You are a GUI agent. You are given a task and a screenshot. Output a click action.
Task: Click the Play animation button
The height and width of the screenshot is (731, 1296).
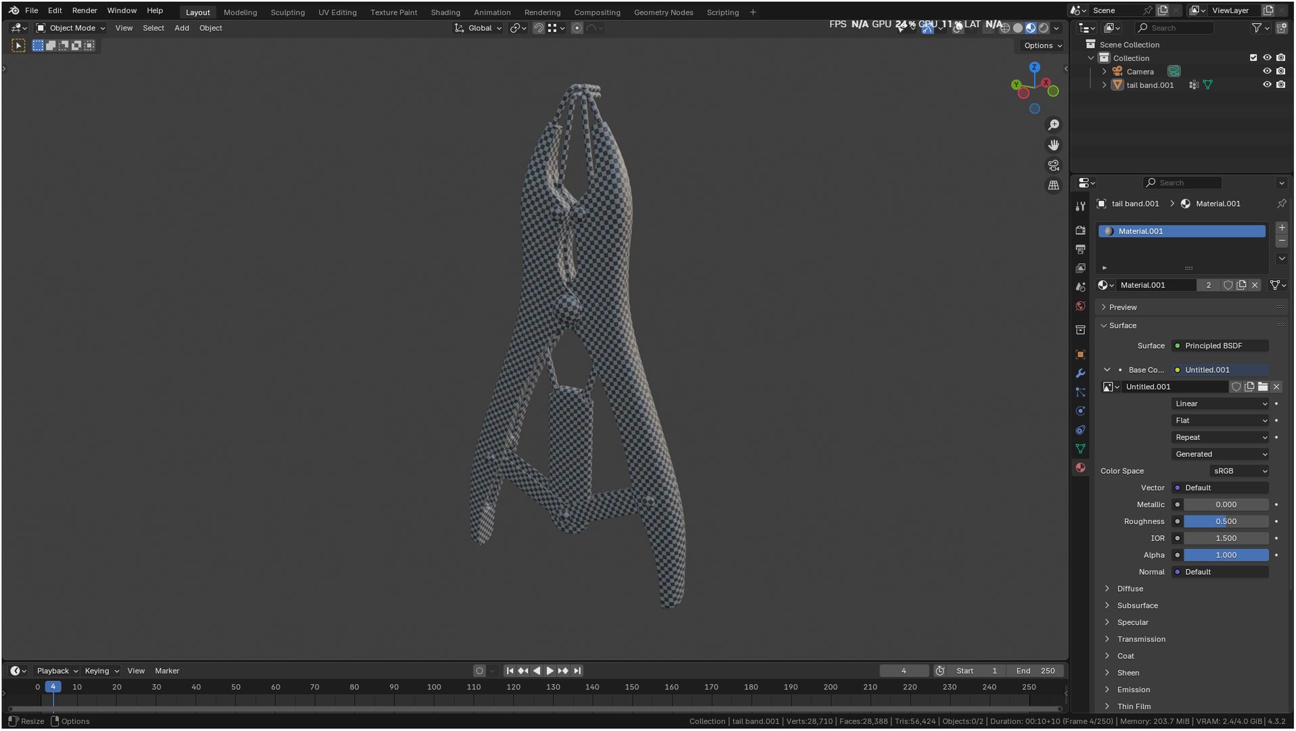[x=550, y=671]
